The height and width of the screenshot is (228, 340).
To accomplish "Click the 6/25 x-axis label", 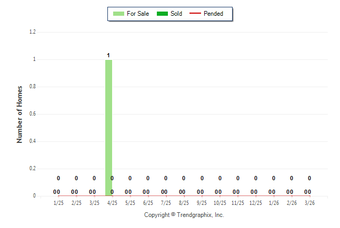I will [148, 203].
